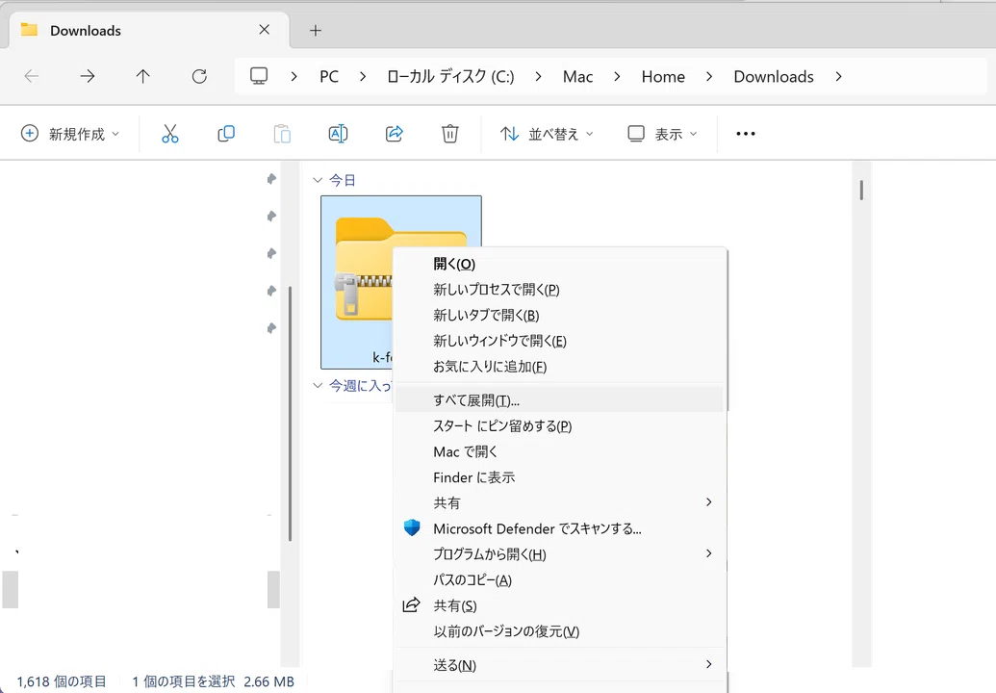Go forward with the right arrow
Image resolution: width=996 pixels, height=693 pixels.
87,77
